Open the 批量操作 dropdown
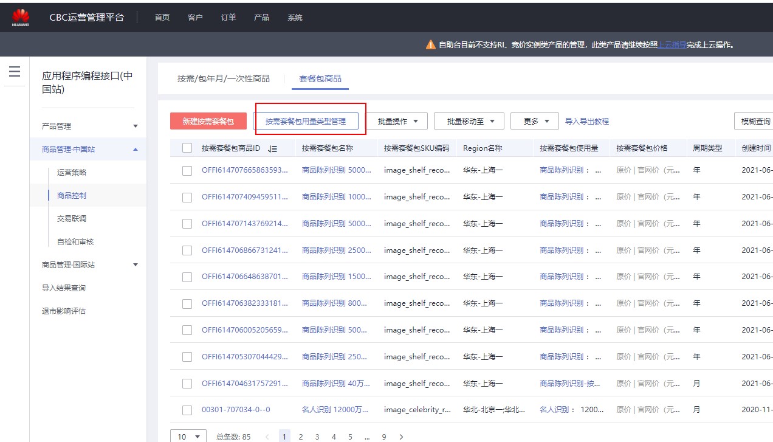Viewport: 773px width, 442px height. [x=397, y=121]
